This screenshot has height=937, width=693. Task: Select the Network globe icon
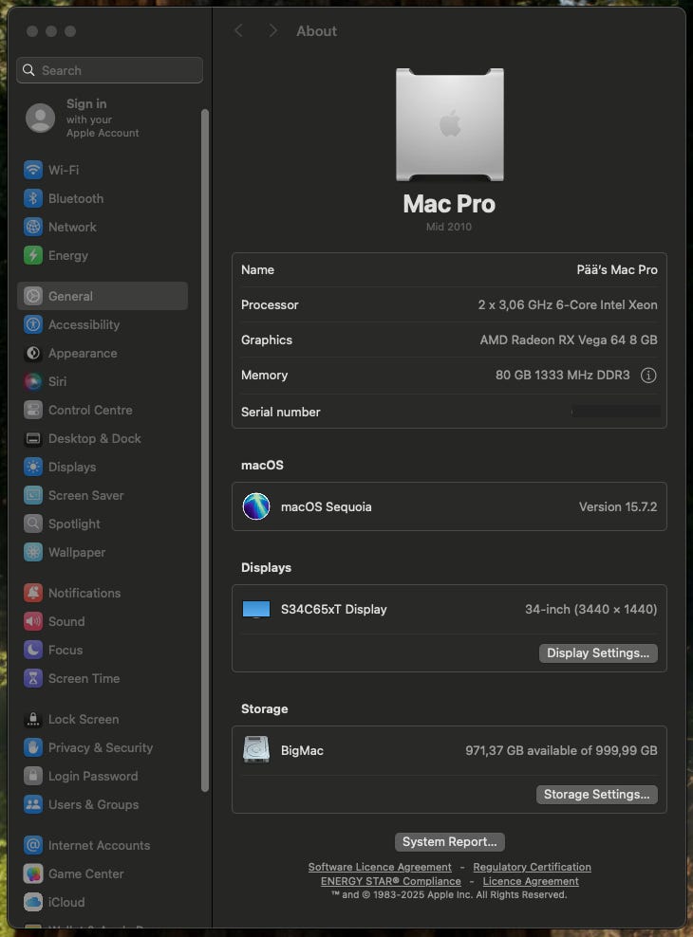coord(33,227)
